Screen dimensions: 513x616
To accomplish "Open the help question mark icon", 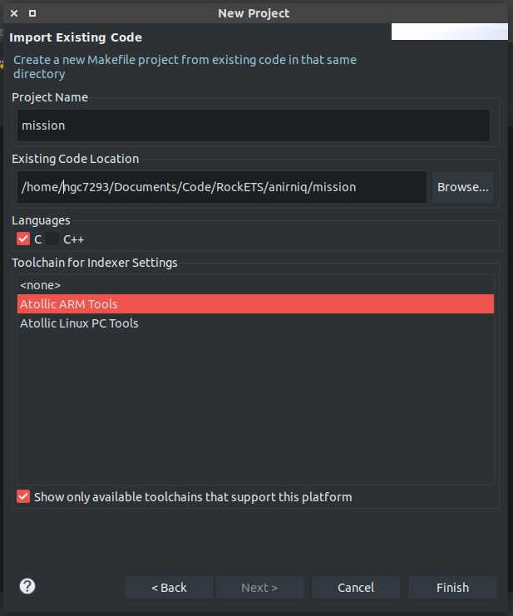I will click(27, 586).
